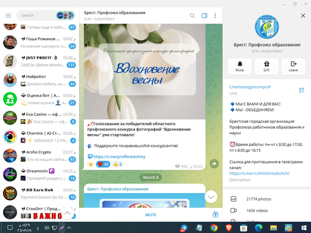Image resolution: width=311 pixels, height=233 pixels.
Task: Open the 21774 photos media section
Action: pyautogui.click(x=267, y=199)
